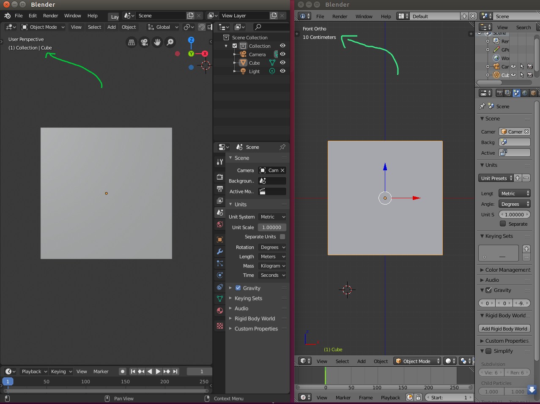Enable the Simplify checkbox in Front Ortho window
Screen dimensions: 540x404
coord(488,351)
